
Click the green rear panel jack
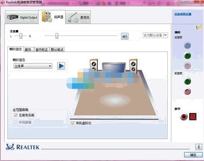(187, 56)
